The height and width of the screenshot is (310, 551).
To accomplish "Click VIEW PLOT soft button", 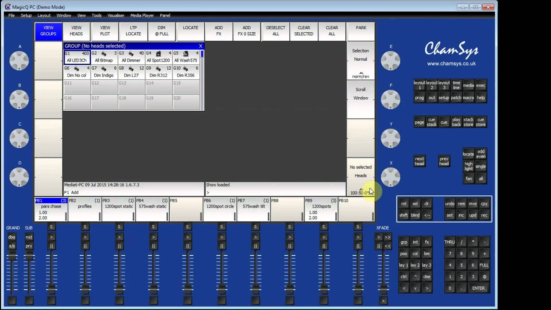I will (105, 31).
